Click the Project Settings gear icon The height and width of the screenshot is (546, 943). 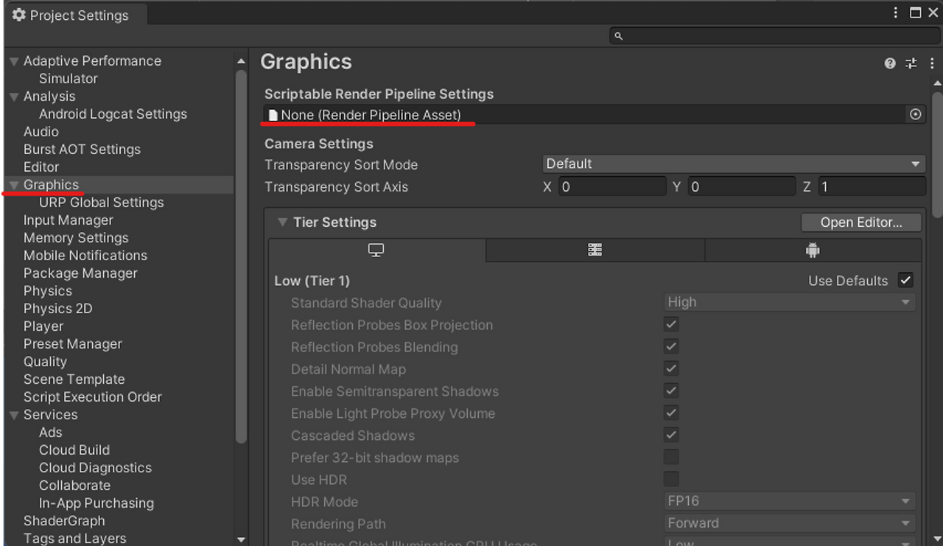20,14
